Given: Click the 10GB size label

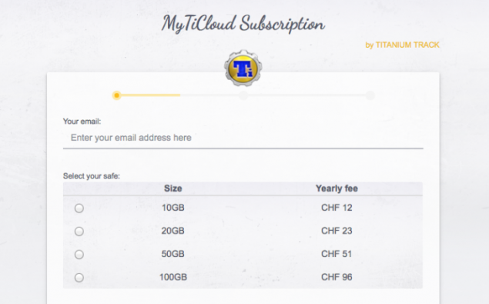Looking at the screenshot, I should coord(173,208).
